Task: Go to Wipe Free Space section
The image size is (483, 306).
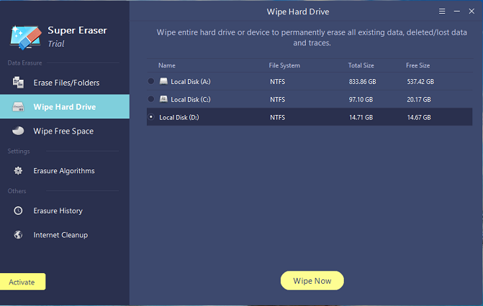Action: 65,131
